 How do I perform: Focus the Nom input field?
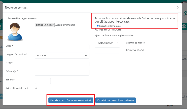[62, 64]
